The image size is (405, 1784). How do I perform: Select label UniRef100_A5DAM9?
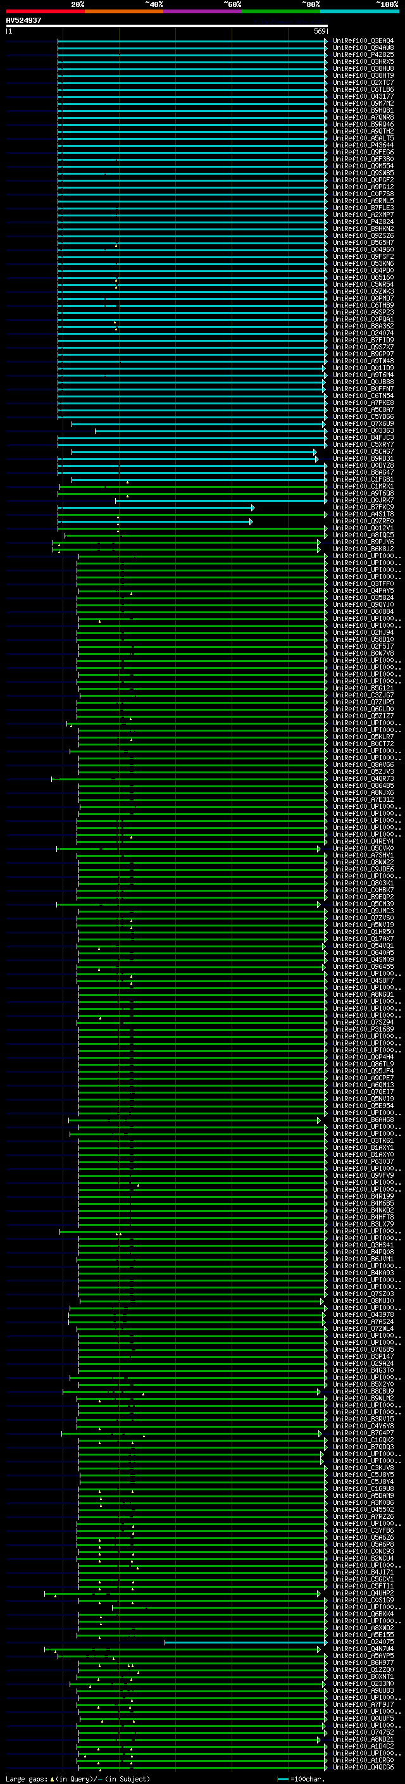click(363, 1496)
